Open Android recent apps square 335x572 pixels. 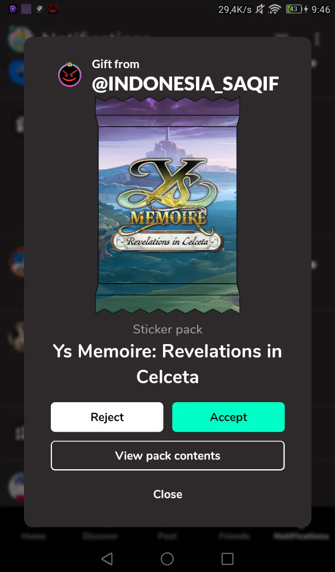pyautogui.click(x=227, y=559)
